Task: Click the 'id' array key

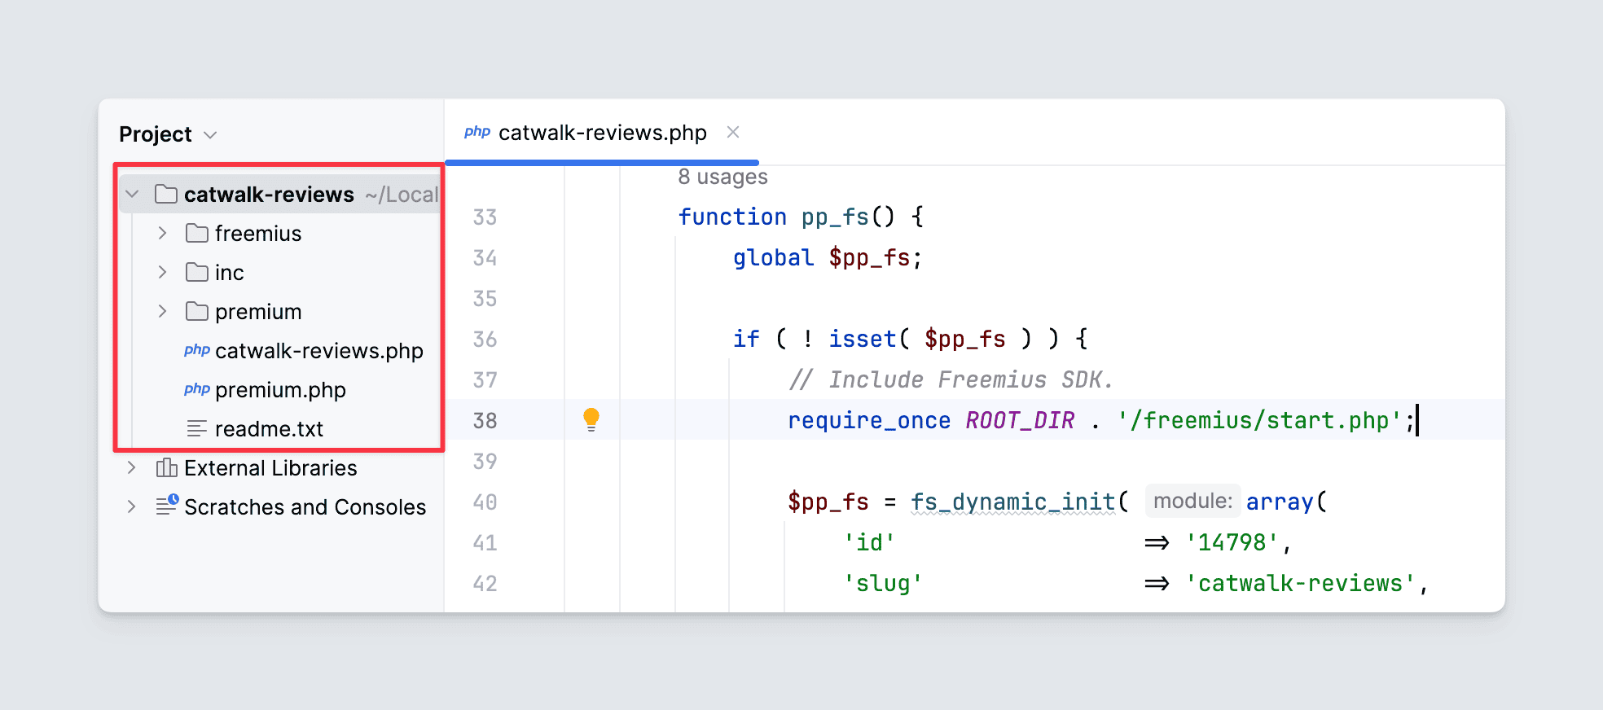Action: pyautogui.click(x=870, y=542)
